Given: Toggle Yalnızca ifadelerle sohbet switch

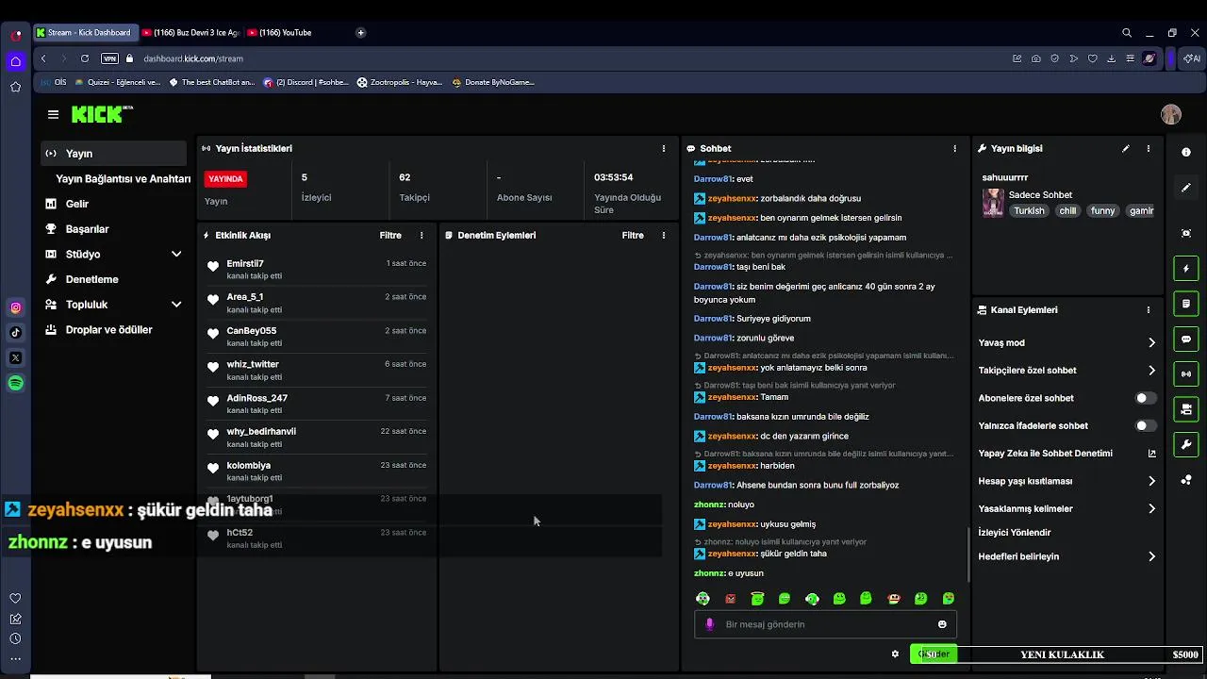Looking at the screenshot, I should [x=1145, y=425].
